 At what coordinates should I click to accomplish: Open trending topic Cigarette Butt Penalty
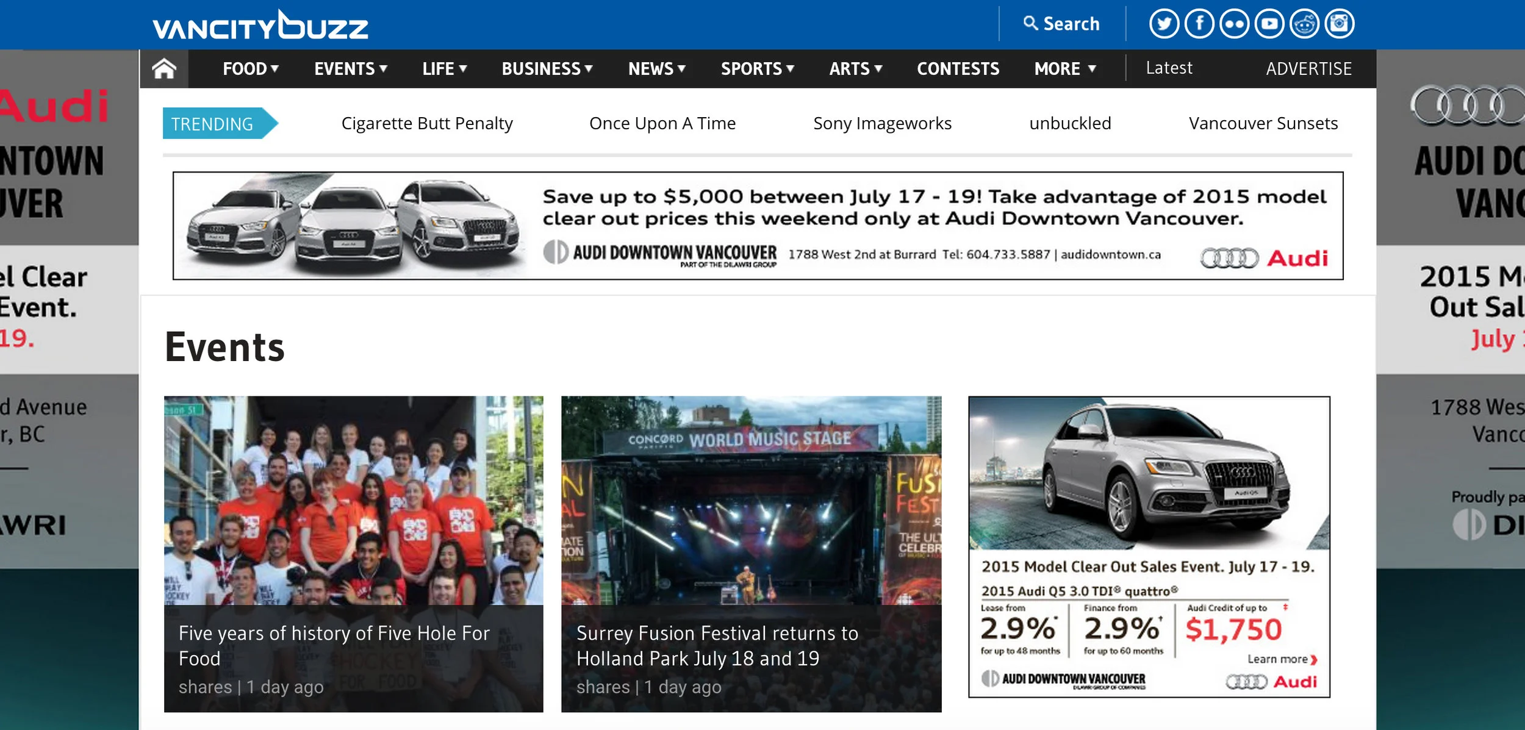pos(427,124)
